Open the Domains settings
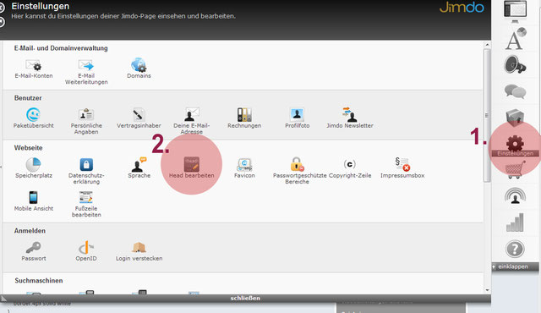The height and width of the screenshot is (313, 541). pos(139,69)
